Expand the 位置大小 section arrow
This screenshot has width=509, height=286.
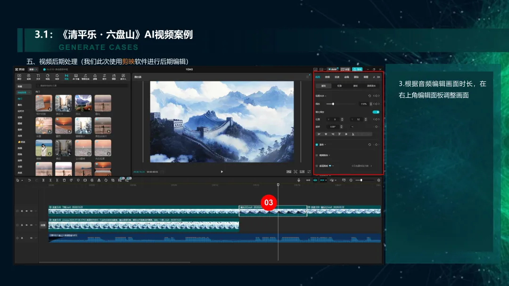[326, 96]
